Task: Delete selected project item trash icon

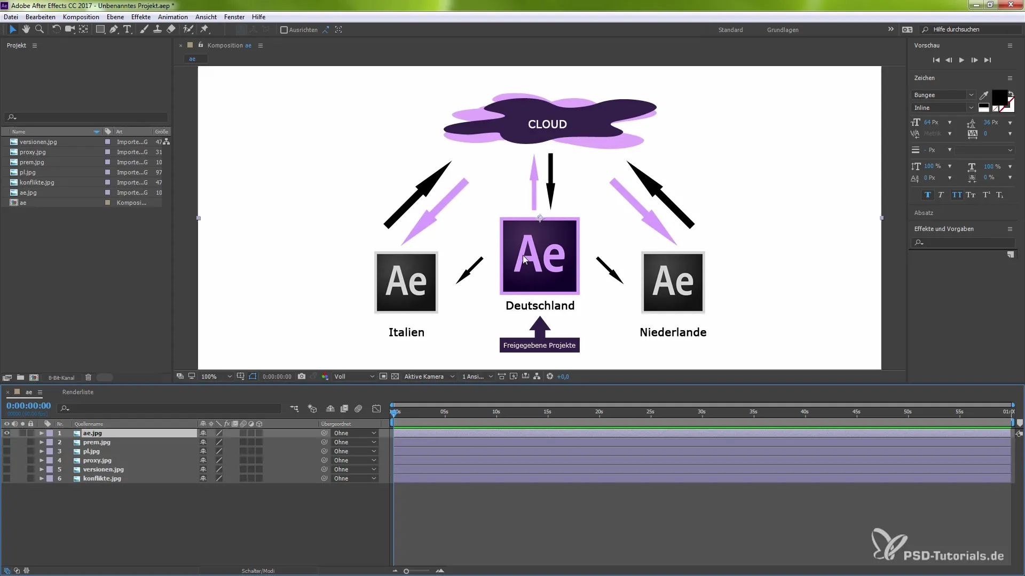Action: (89, 378)
